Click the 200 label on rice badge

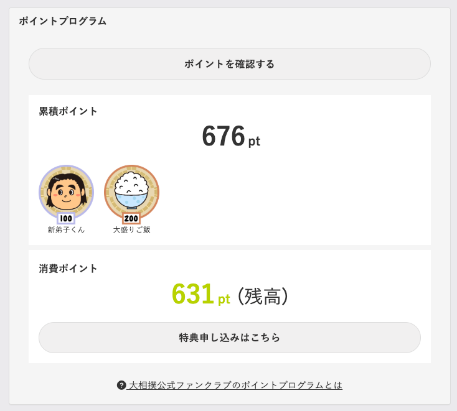(x=131, y=218)
